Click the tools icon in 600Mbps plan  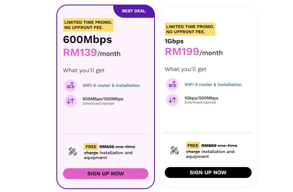[72, 151]
